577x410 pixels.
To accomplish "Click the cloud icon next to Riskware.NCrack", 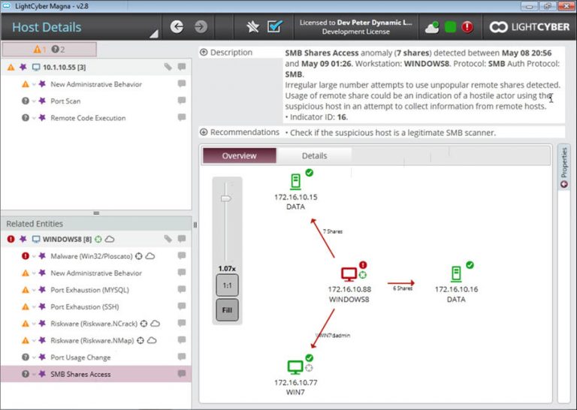I will coord(156,323).
